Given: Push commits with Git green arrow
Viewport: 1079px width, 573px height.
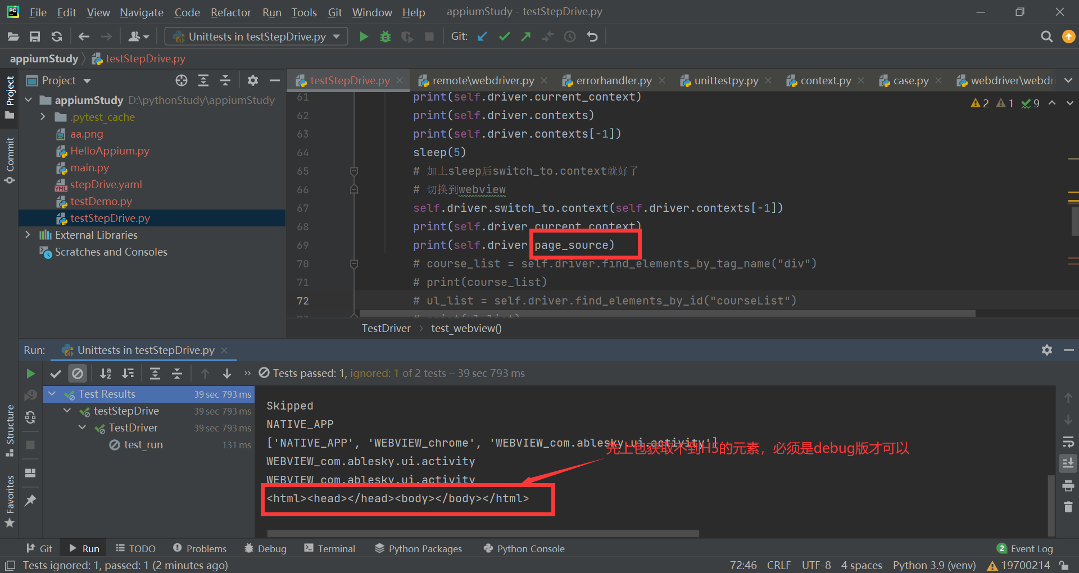Looking at the screenshot, I should (x=526, y=37).
